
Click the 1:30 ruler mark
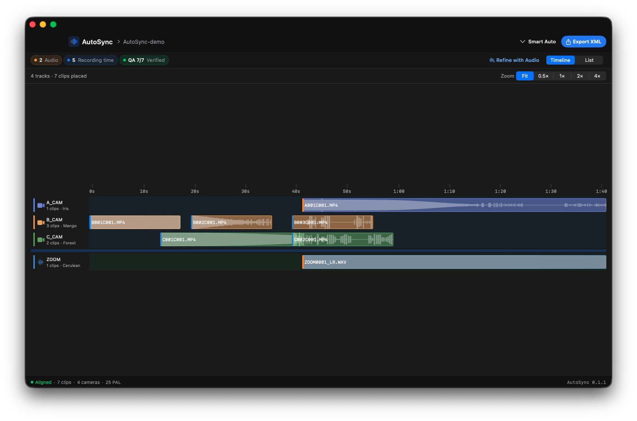pos(551,191)
